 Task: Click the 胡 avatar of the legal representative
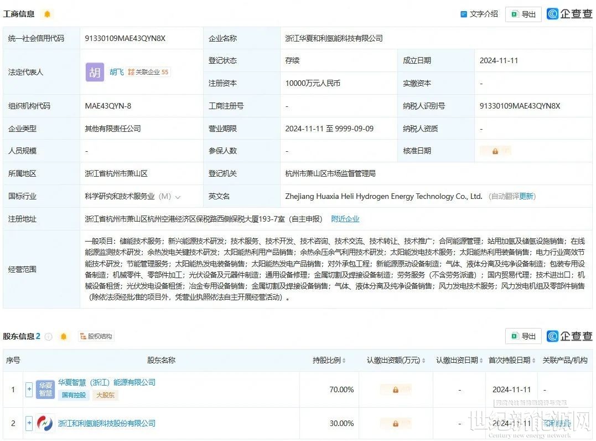[x=95, y=72]
